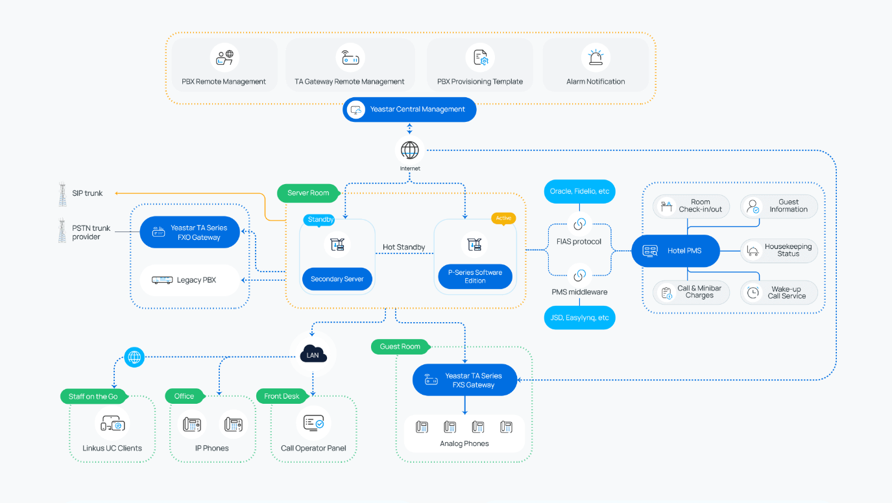
Task: Click the Front Desk green label
Action: coord(282,396)
